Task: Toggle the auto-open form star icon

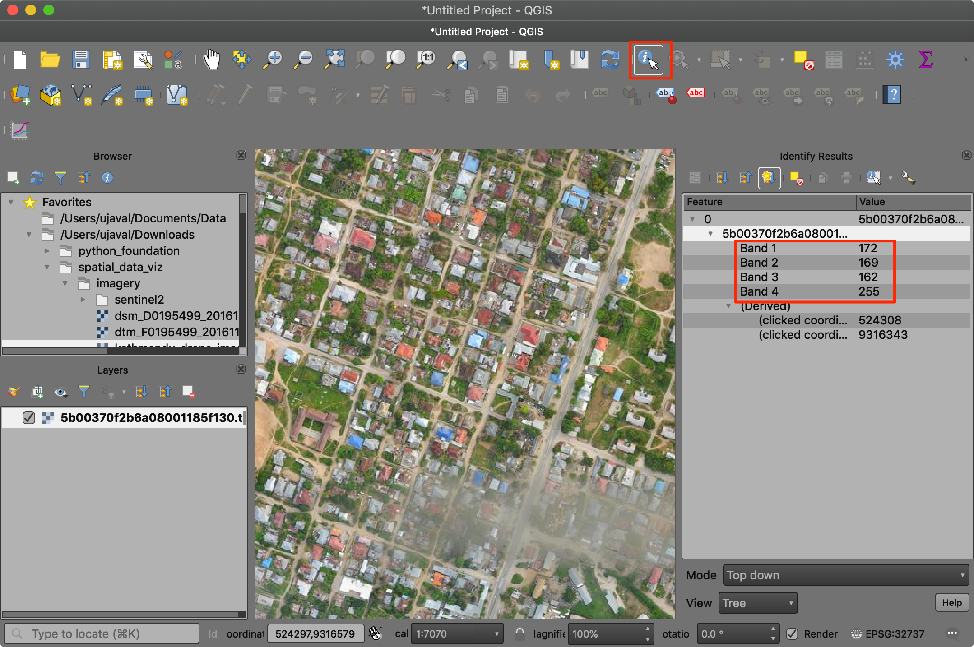Action: (770, 178)
